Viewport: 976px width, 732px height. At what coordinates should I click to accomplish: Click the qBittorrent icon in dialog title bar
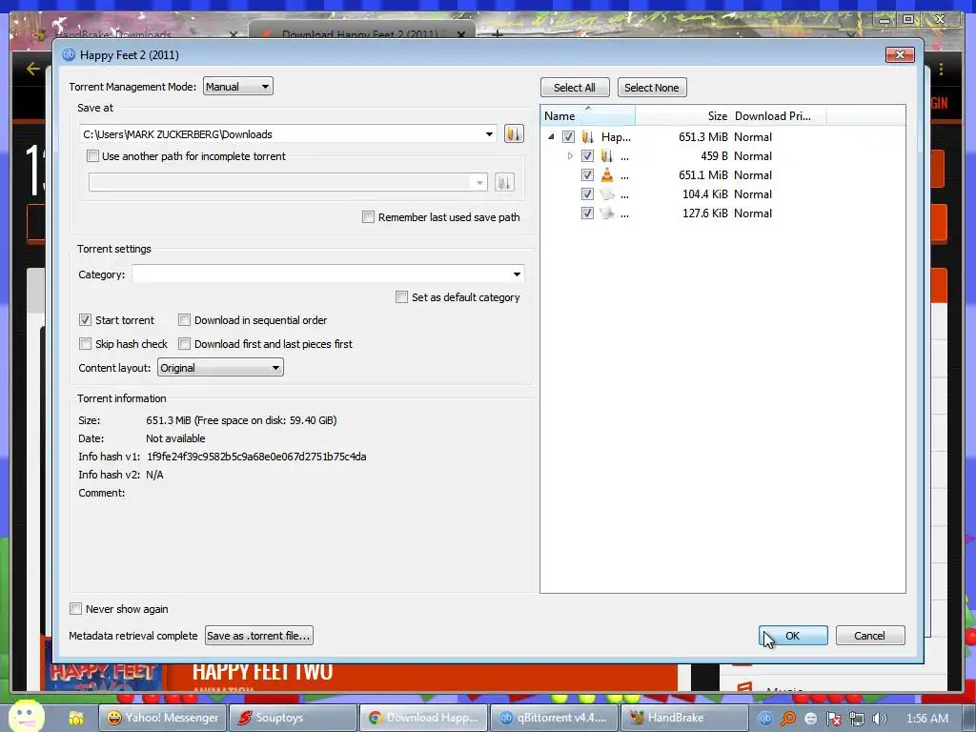[69, 54]
